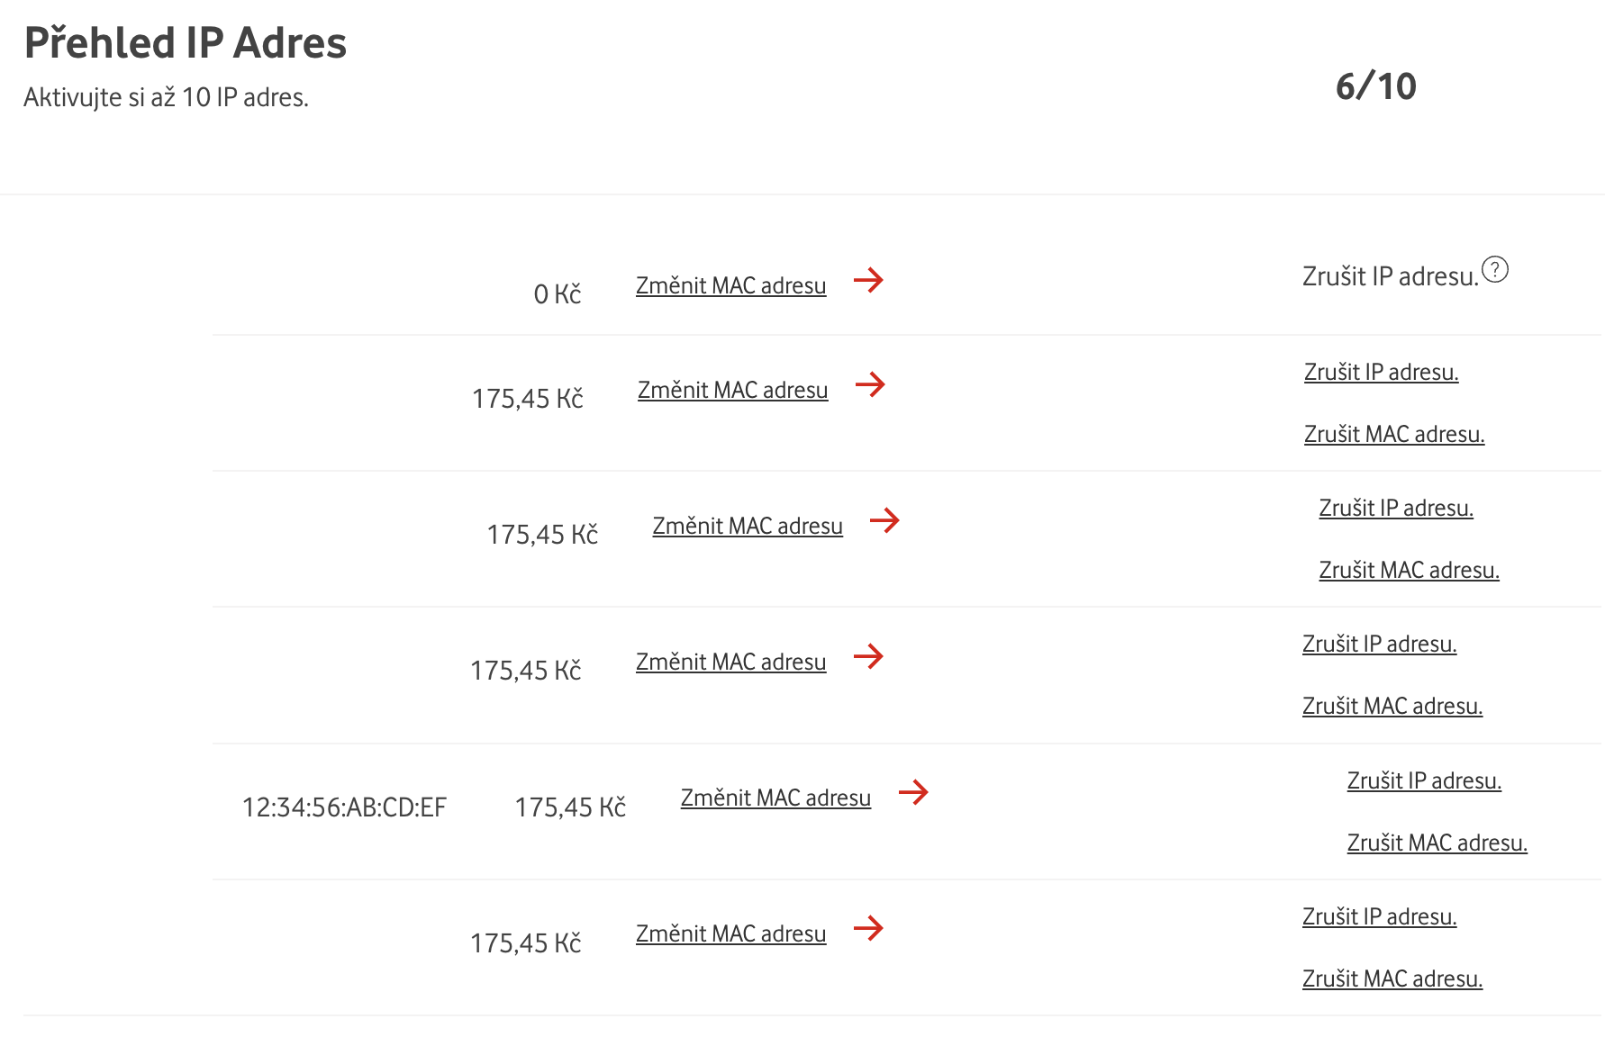Open Změnit MAC adresu in the last row
Viewport: 1605px width, 1055px height.
pyautogui.click(x=730, y=933)
